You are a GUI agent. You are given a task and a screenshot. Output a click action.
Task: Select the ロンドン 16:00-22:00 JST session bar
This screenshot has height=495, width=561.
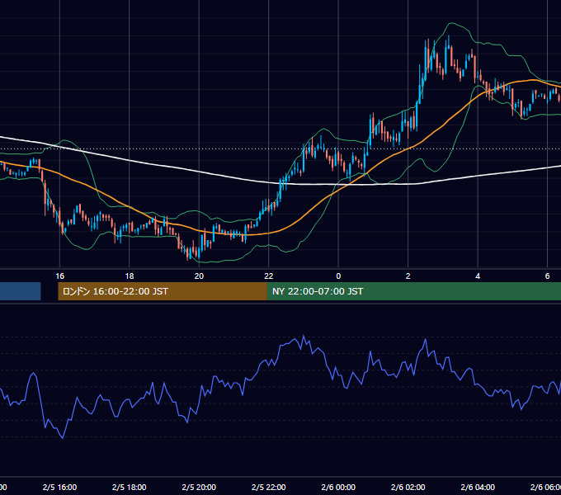(163, 291)
